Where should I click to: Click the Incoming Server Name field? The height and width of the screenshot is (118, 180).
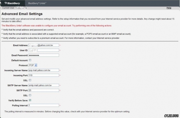[x=44, y=70]
